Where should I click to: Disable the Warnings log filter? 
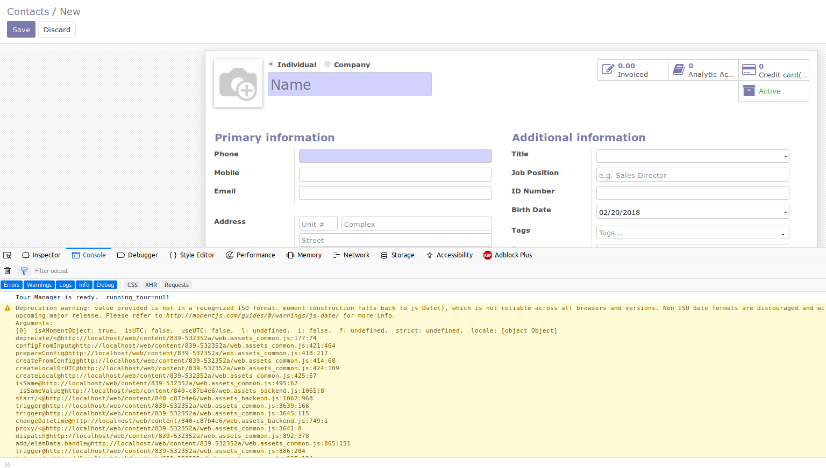(x=39, y=285)
